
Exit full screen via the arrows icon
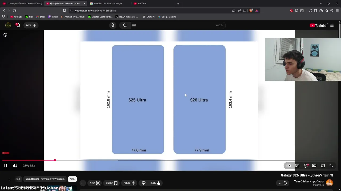point(331,166)
